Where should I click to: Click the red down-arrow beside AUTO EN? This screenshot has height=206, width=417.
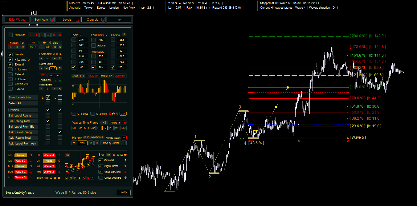pyautogui.click(x=55, y=80)
